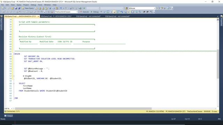Switch output to Results to File

tap(132, 12)
